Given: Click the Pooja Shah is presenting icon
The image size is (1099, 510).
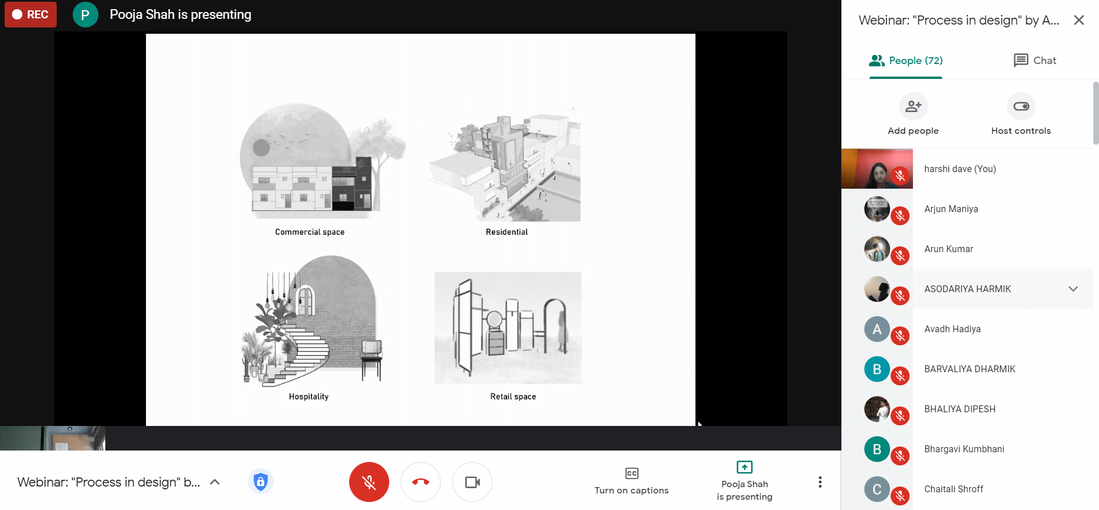Looking at the screenshot, I should point(744,467).
